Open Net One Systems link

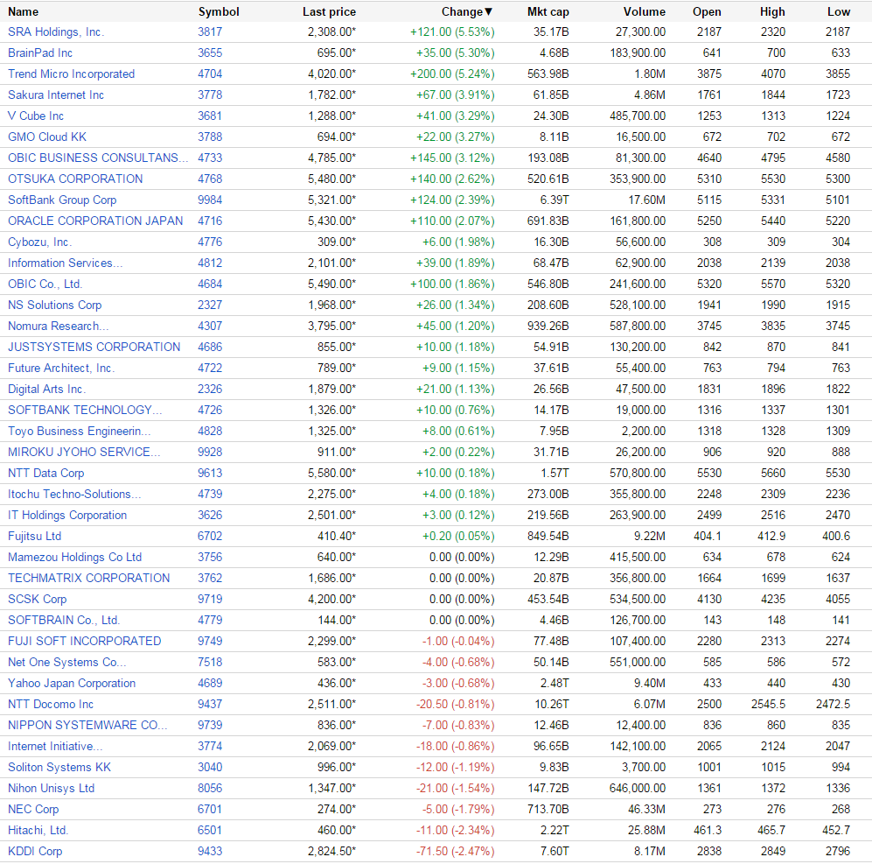[x=66, y=663]
